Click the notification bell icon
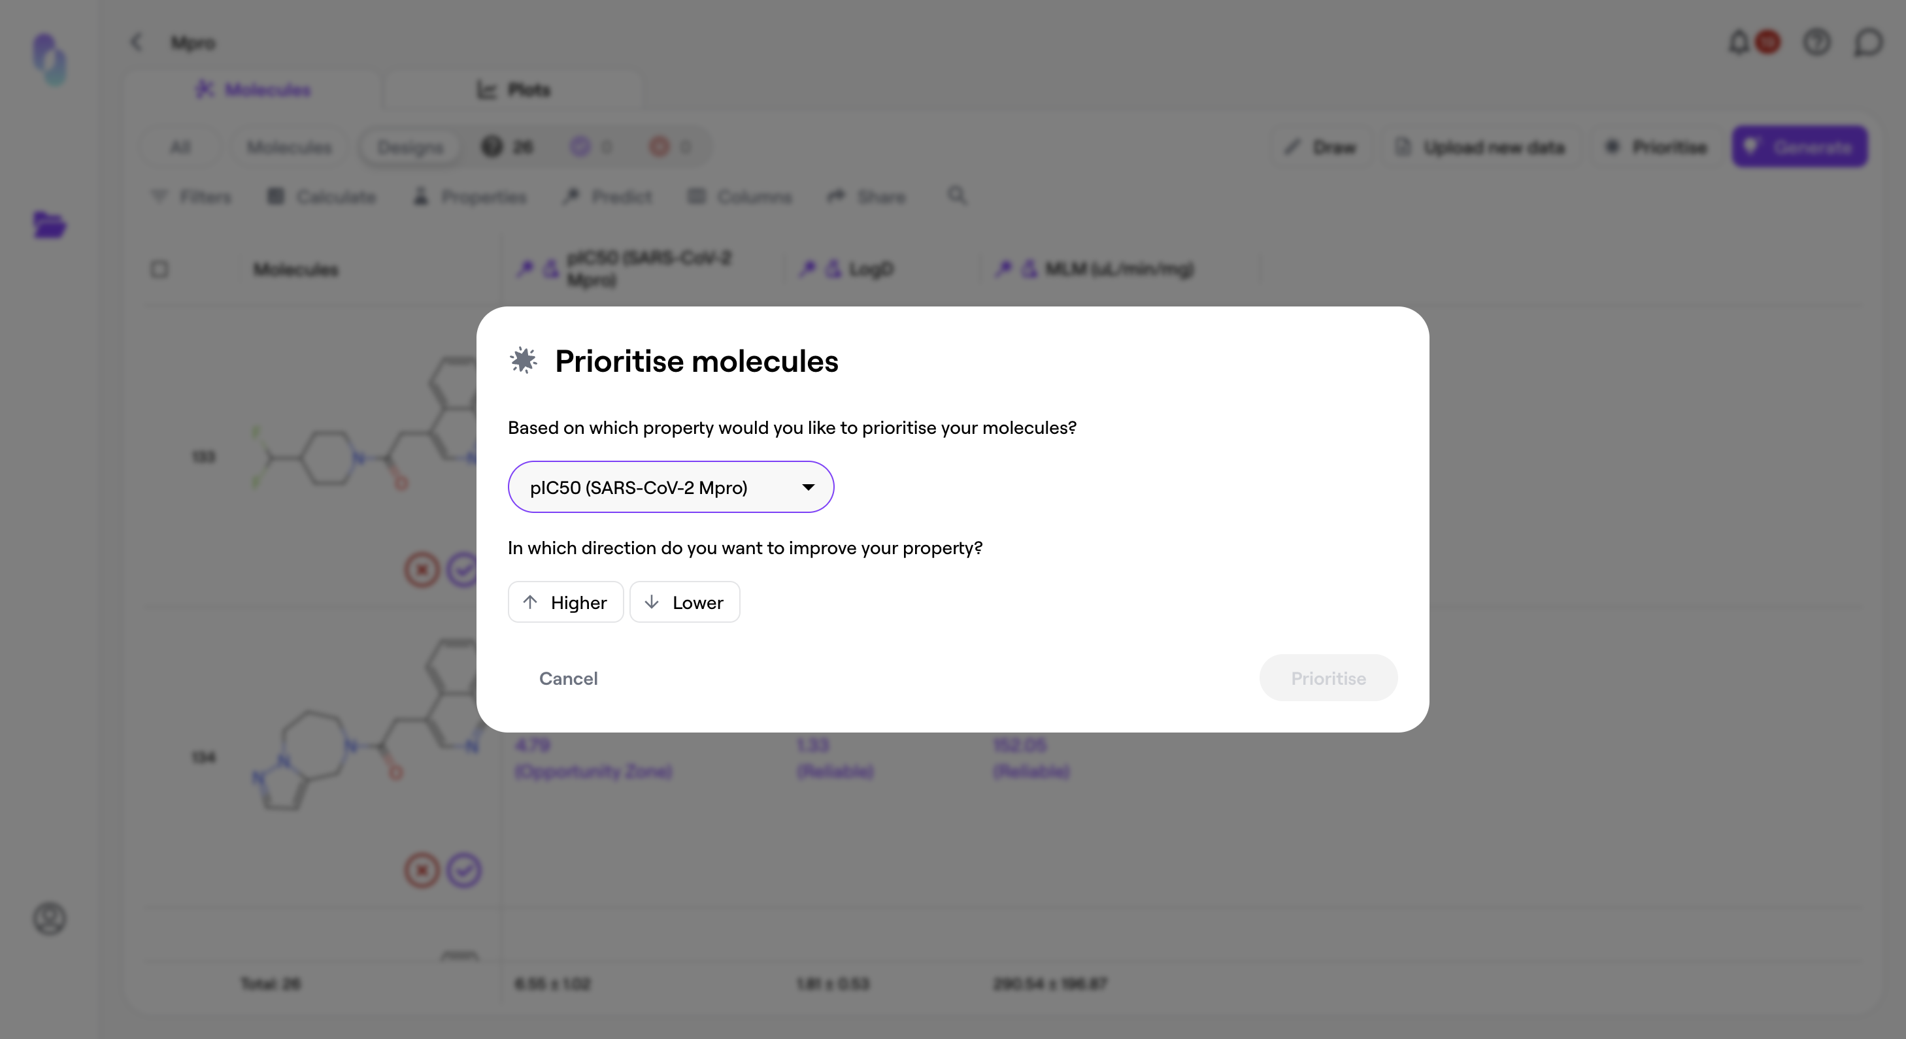The image size is (1906, 1039). 1739,42
